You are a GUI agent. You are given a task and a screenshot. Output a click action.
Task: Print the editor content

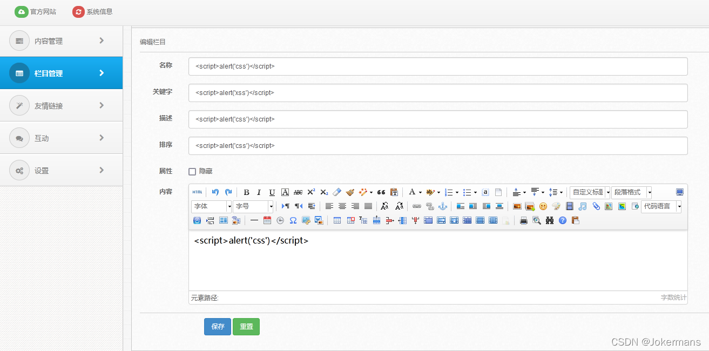[523, 220]
